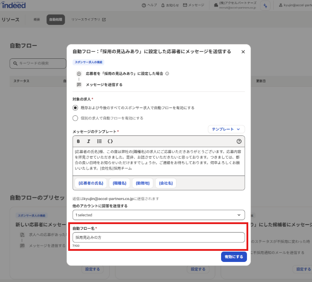Open the editor help question mark icon
The width and height of the screenshot is (312, 282).
point(239,141)
